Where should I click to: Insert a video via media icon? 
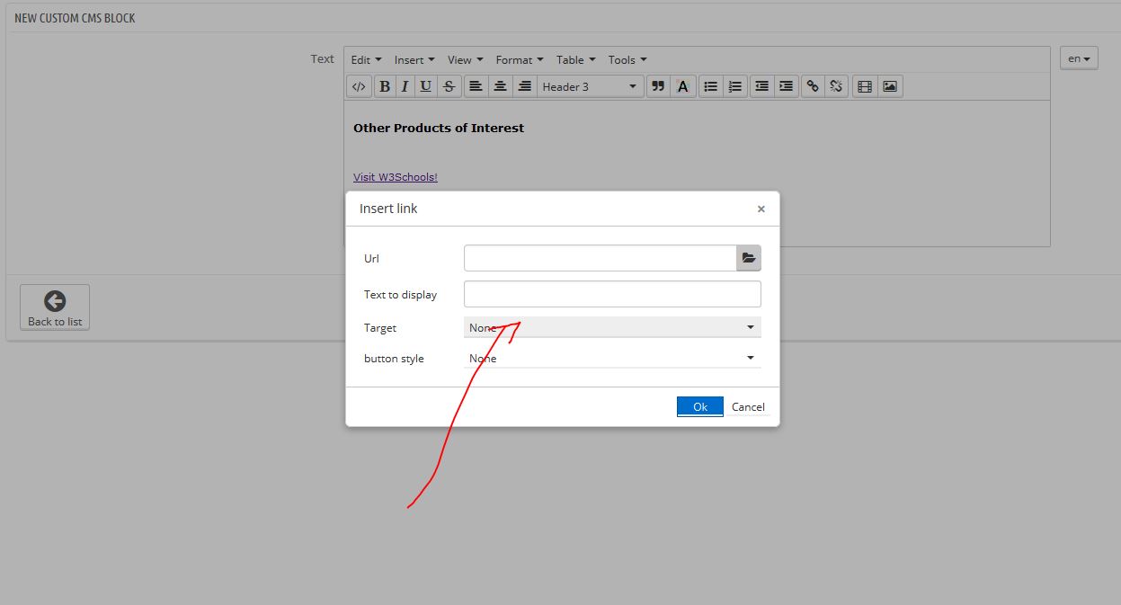coord(865,86)
